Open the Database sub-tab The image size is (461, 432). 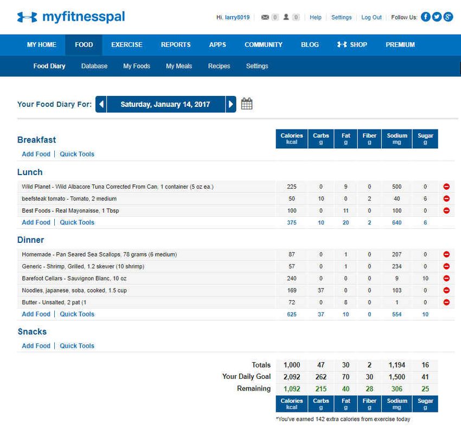[94, 66]
